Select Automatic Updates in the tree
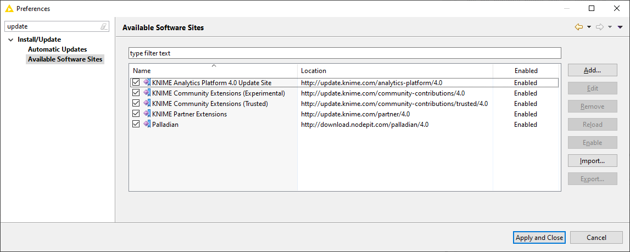 (x=58, y=49)
